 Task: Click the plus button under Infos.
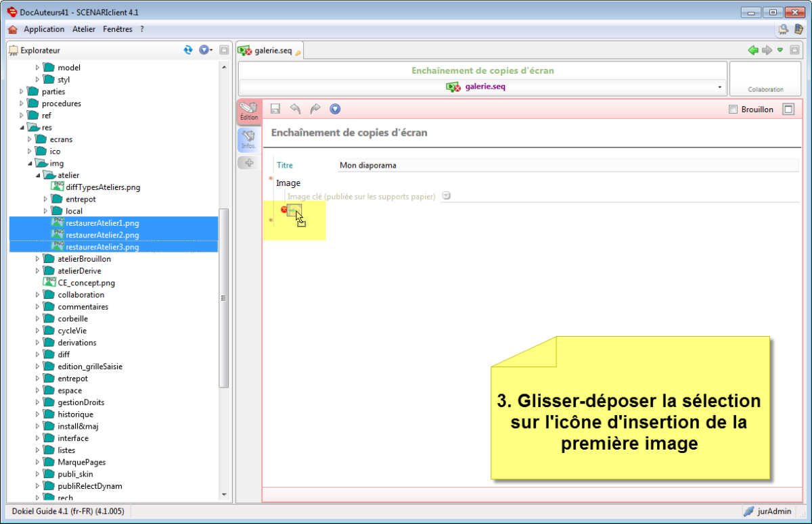pyautogui.click(x=249, y=162)
